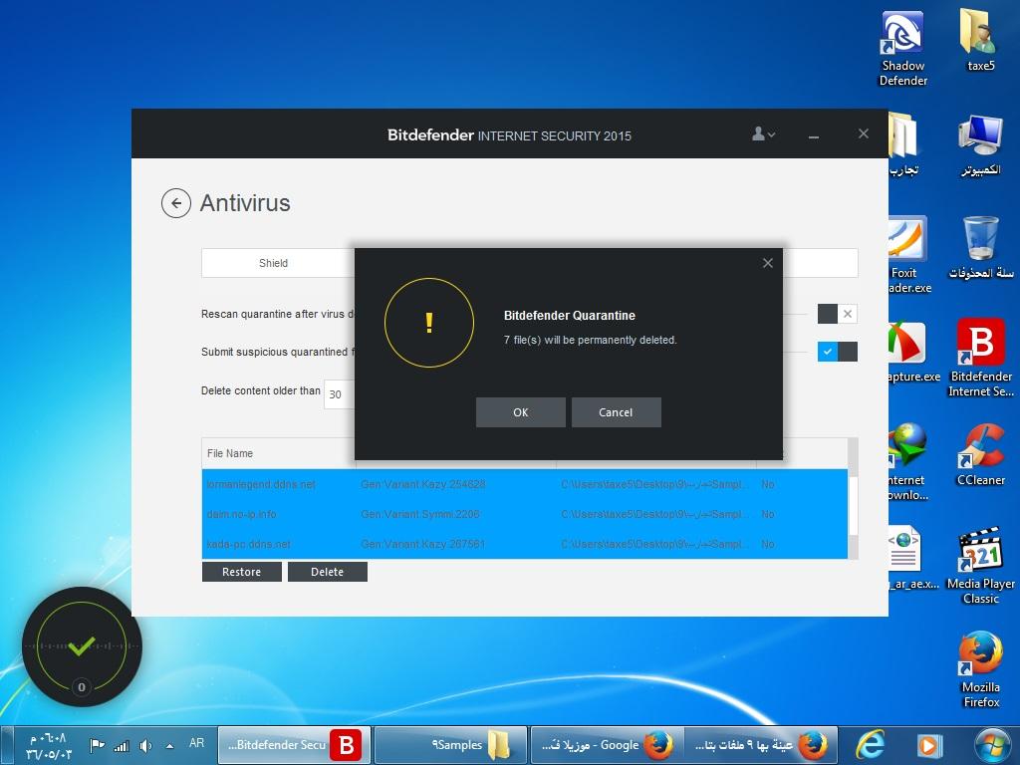
Task: Switch to the عينة بها ٩ ملفات Firefox taskbar window
Action: coord(760,745)
